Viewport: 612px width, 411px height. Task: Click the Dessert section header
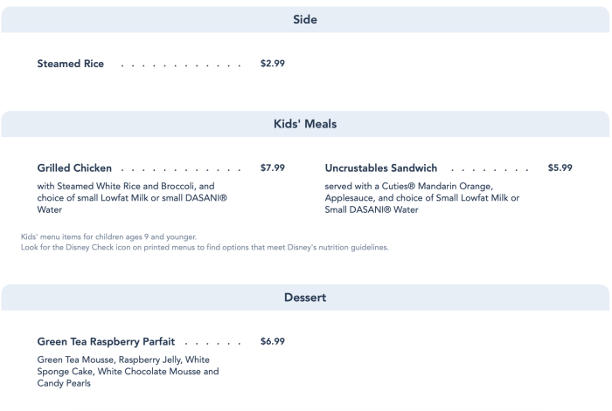click(304, 298)
